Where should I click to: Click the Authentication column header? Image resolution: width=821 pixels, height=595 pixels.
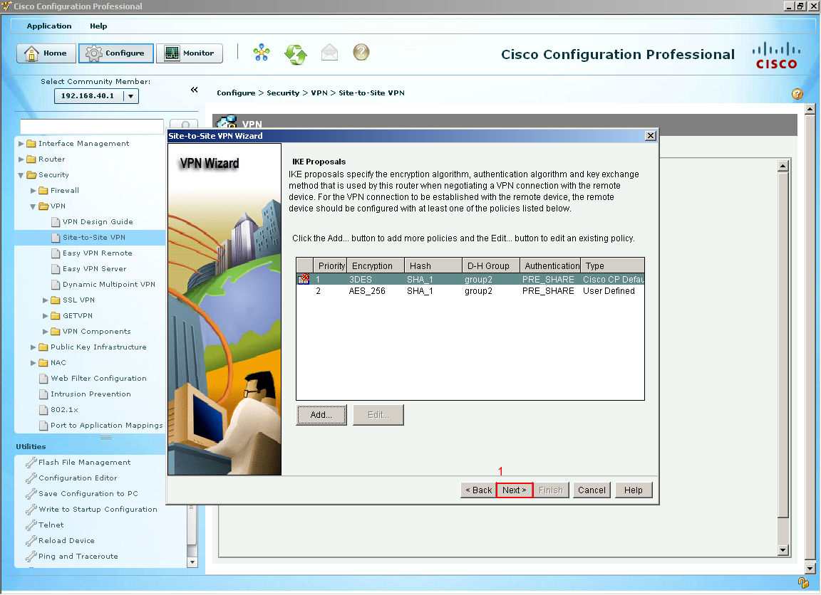pos(550,266)
